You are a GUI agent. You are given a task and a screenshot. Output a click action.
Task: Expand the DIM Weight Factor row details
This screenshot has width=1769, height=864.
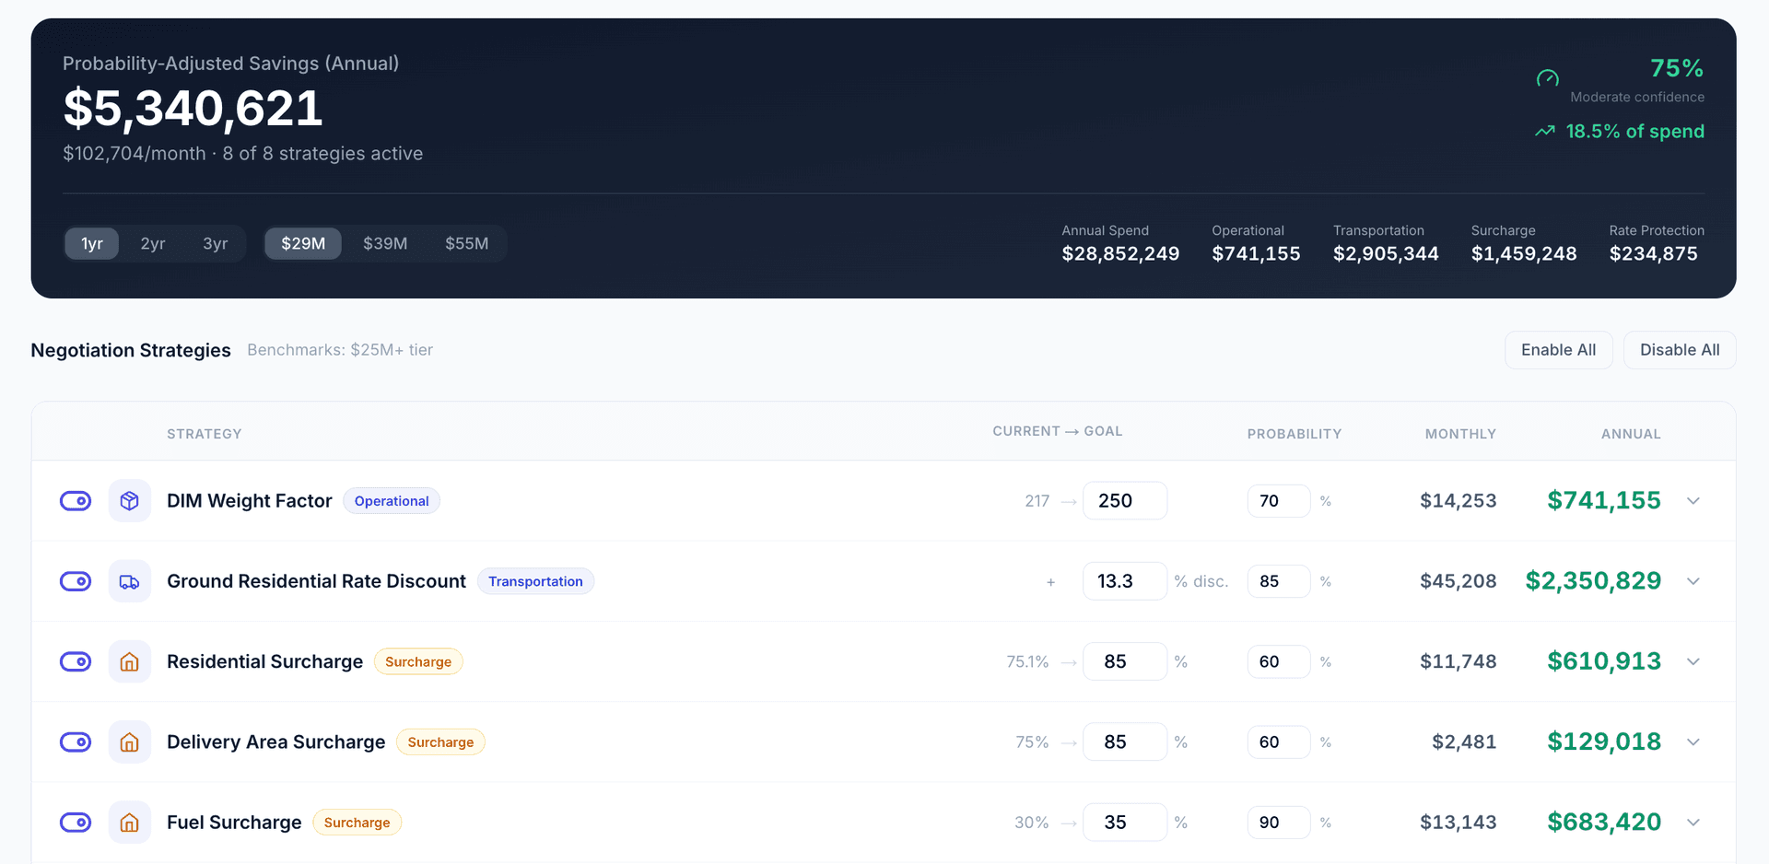[1694, 500]
